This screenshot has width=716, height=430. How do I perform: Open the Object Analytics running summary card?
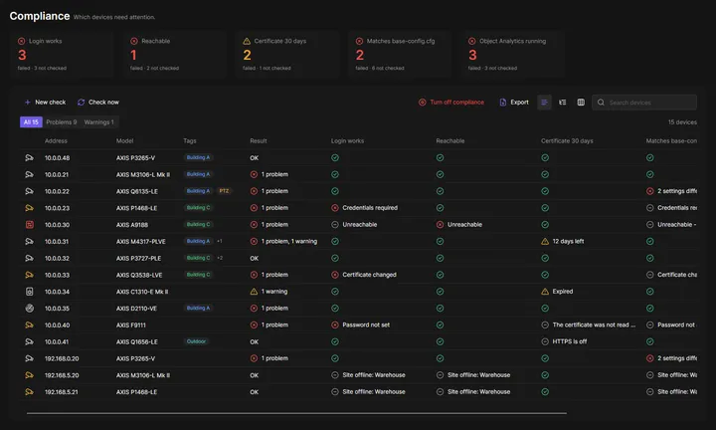pyautogui.click(x=512, y=55)
